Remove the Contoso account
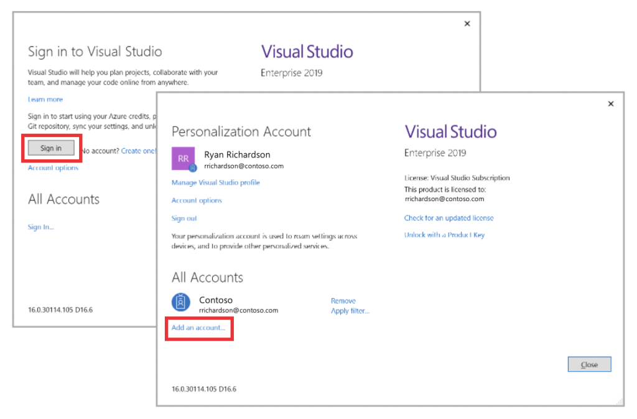This screenshot has height=419, width=637. (x=343, y=301)
